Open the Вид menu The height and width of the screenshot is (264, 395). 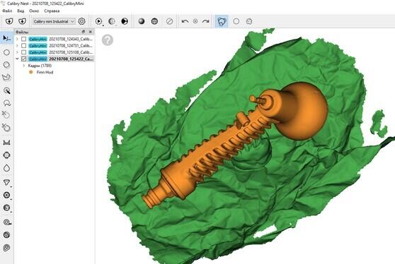point(21,11)
